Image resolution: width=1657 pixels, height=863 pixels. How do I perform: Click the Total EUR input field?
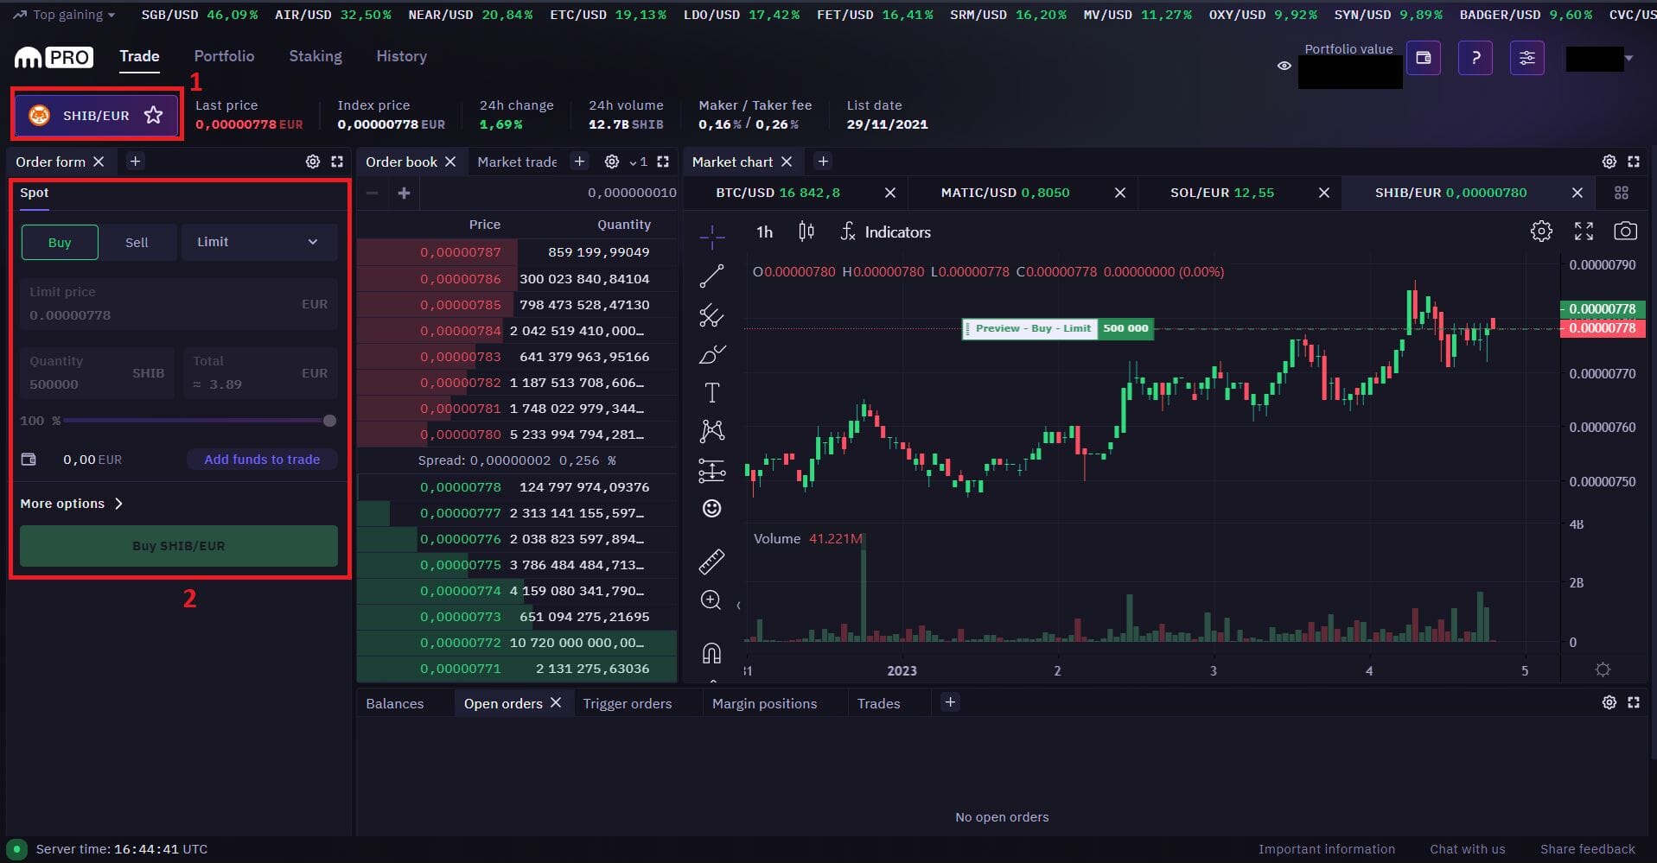point(260,373)
